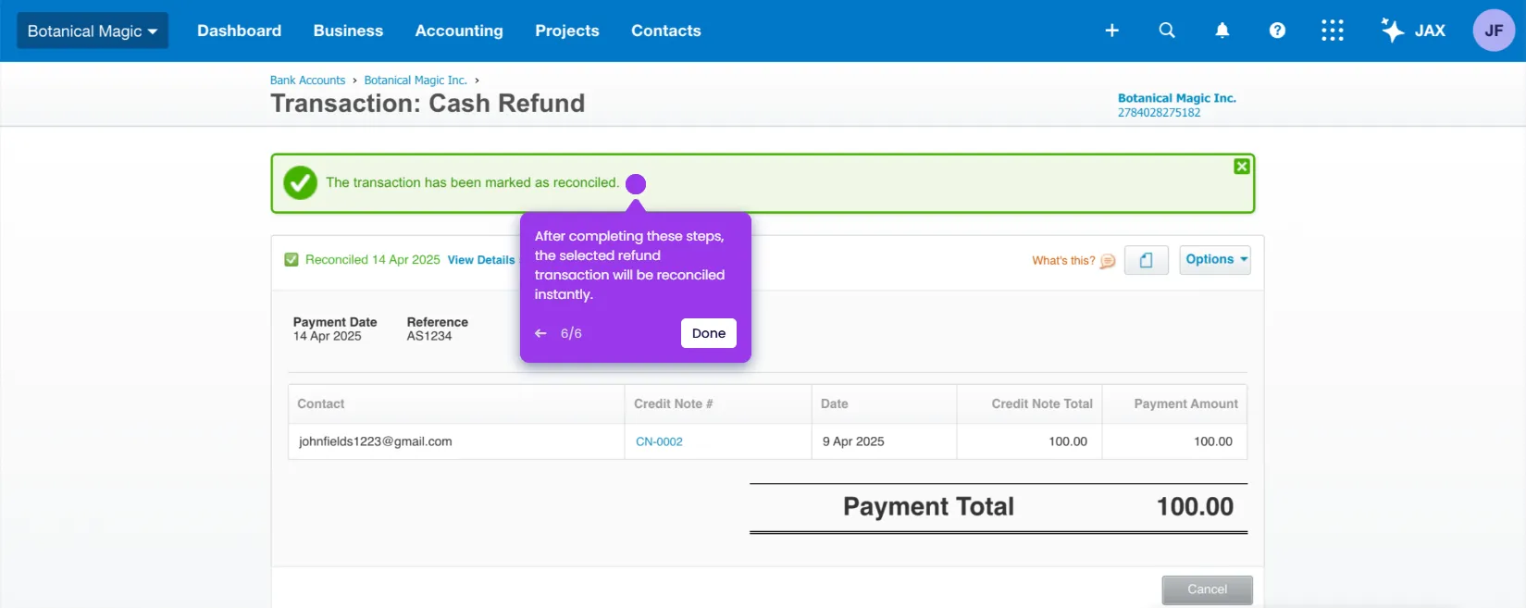The image size is (1526, 608).
Task: Open Botanical Magic Inc. breadcrumb link
Action: [x=416, y=81]
